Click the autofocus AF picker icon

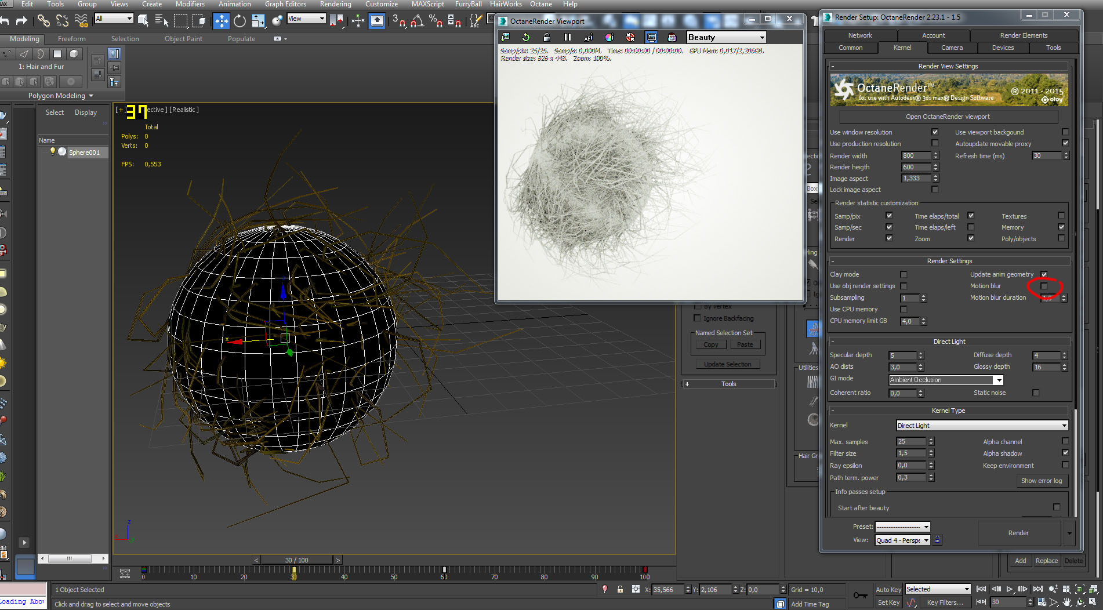click(588, 37)
